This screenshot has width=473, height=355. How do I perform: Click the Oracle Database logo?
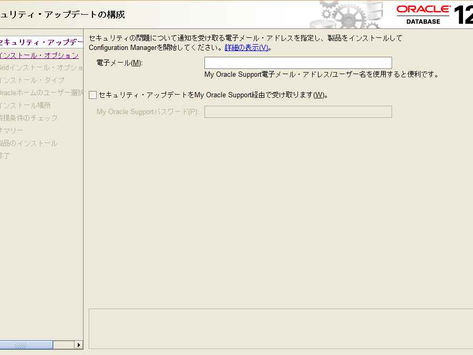point(424,15)
